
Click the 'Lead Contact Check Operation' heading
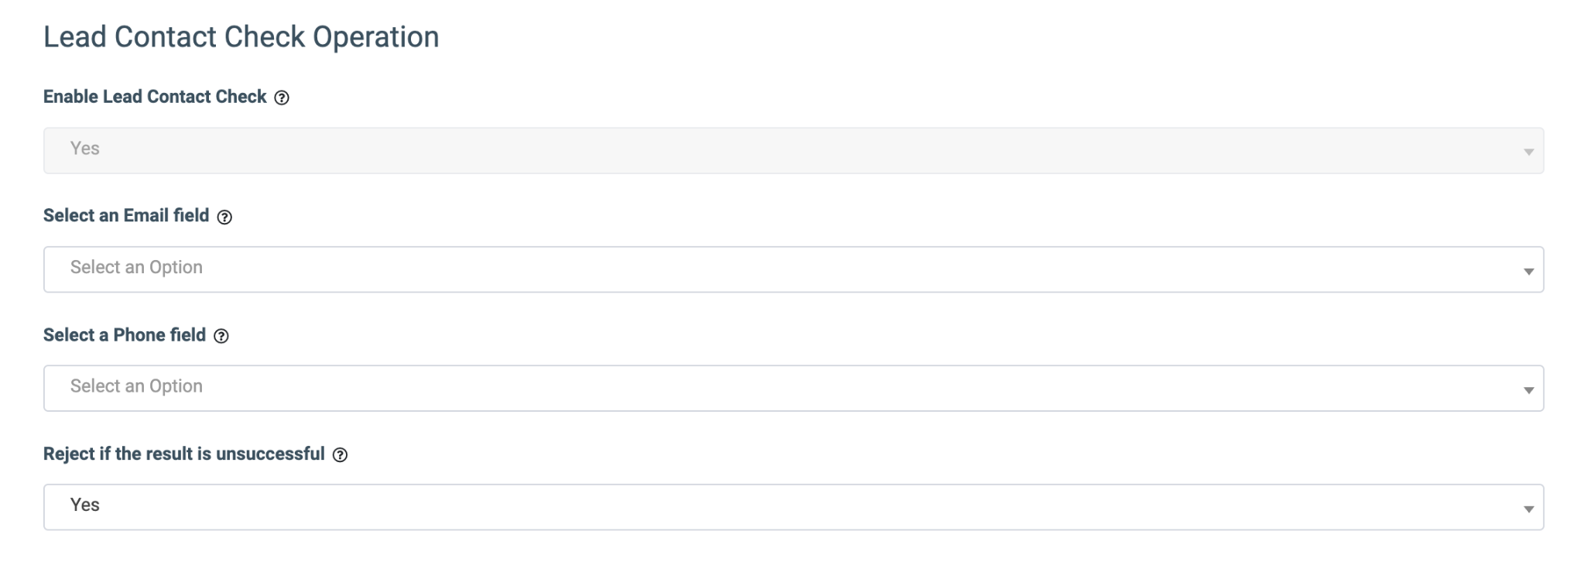[241, 37]
